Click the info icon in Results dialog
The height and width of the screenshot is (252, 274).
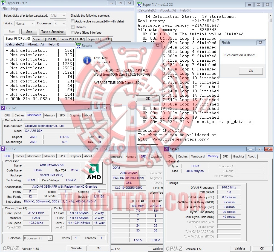point(87,60)
